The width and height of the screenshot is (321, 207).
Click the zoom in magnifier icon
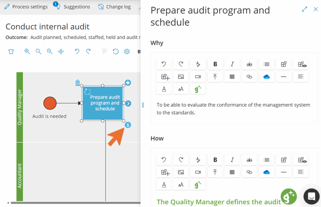coord(27,51)
